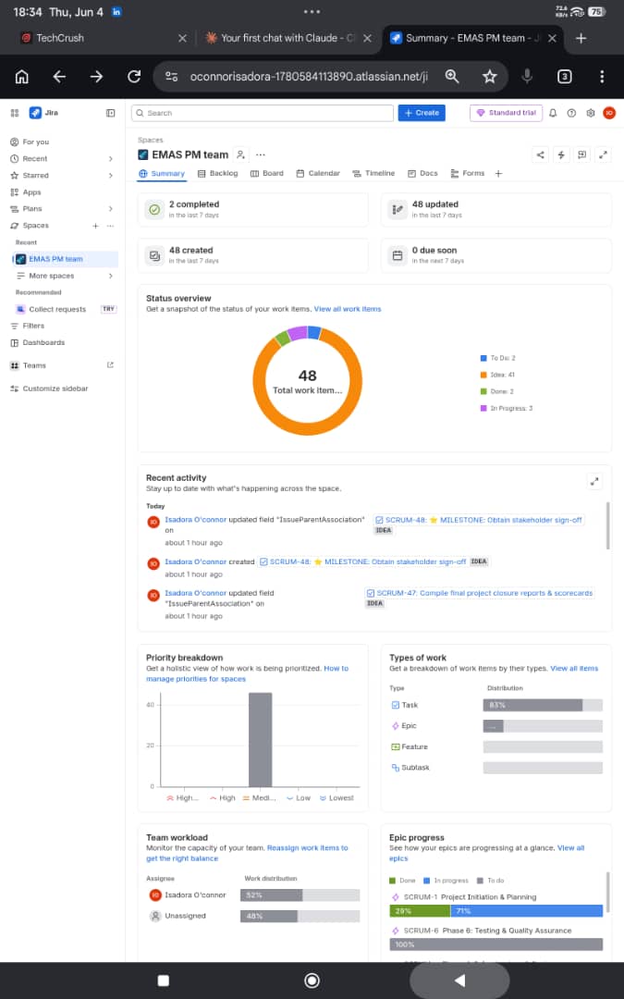624x999 pixels.
Task: Go forward with the browser forward arrow
Action: tap(96, 77)
